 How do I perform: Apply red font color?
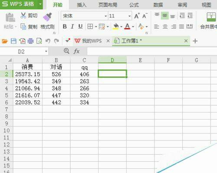point(127,27)
